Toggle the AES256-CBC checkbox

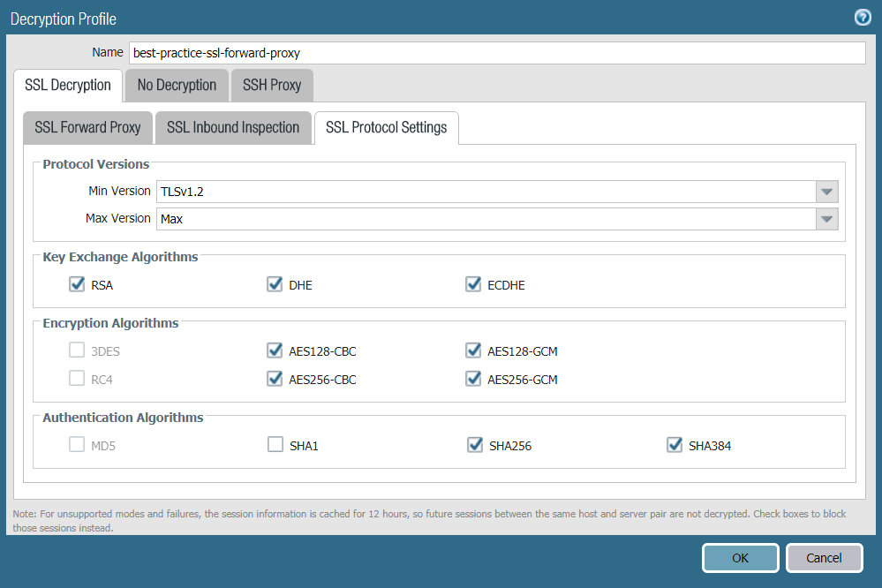[x=275, y=380]
